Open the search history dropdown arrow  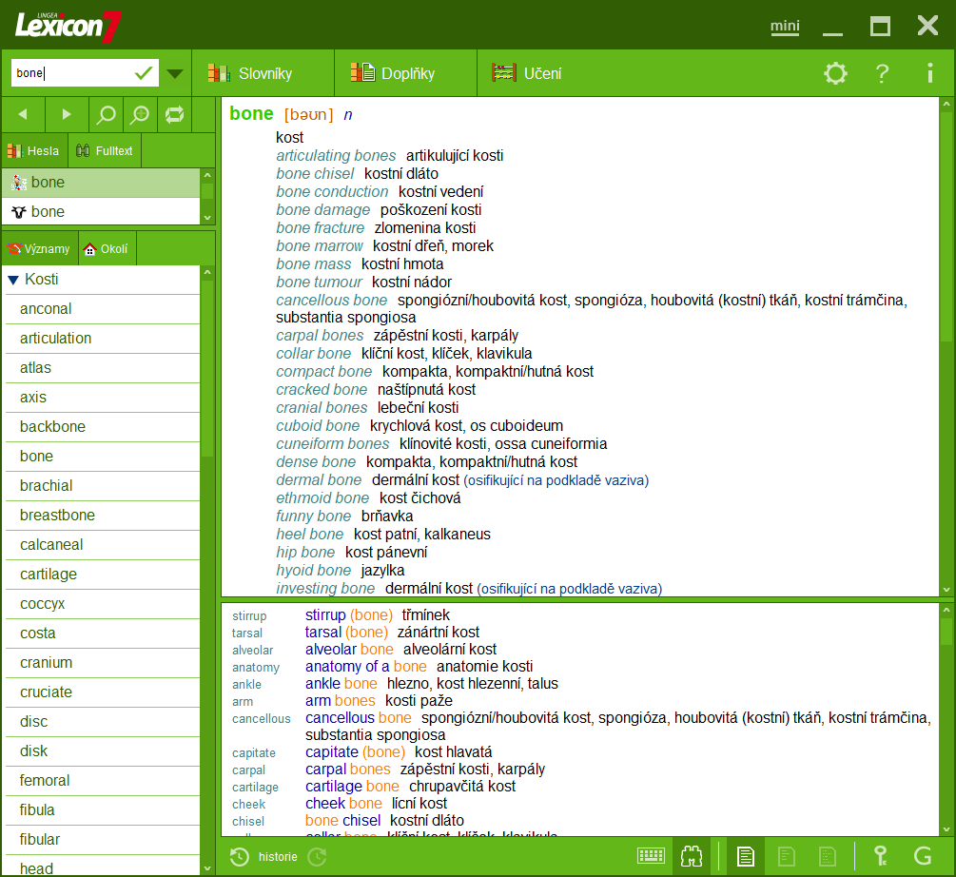[175, 73]
